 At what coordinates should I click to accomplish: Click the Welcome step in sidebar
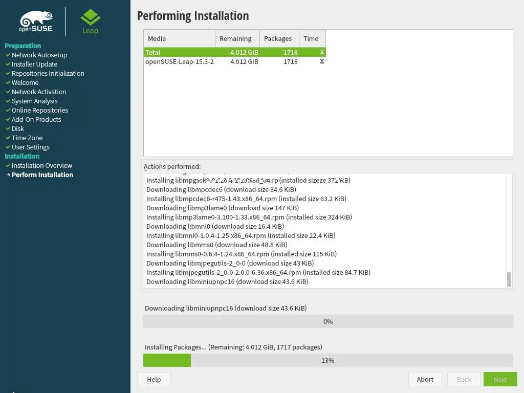[x=25, y=82]
